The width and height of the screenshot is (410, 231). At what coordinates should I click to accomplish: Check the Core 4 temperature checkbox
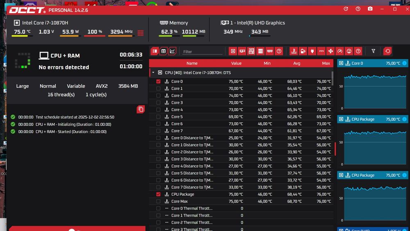[158, 110]
